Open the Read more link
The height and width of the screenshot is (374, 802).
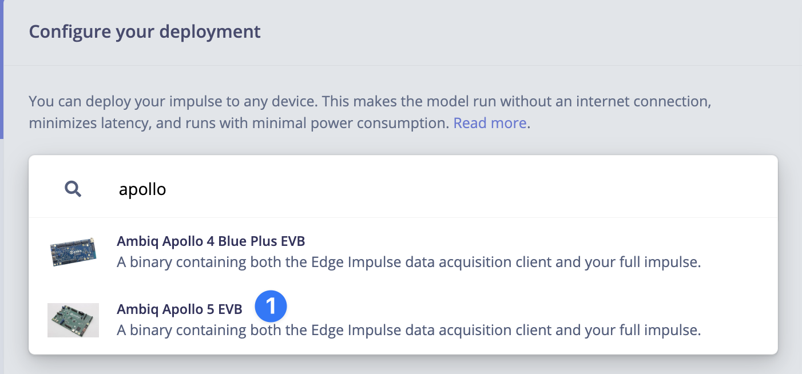point(490,123)
